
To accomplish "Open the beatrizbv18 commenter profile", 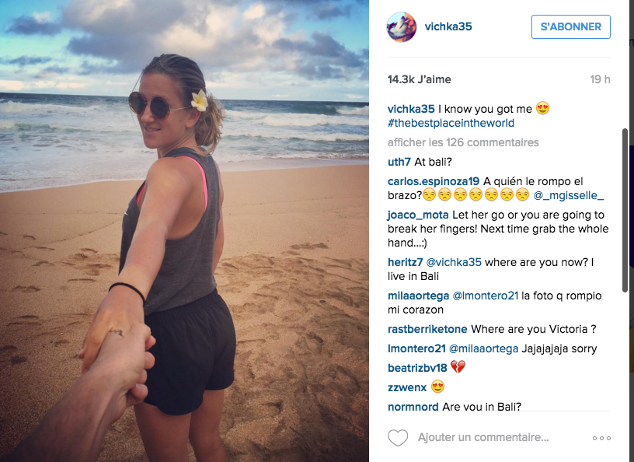I will (417, 368).
